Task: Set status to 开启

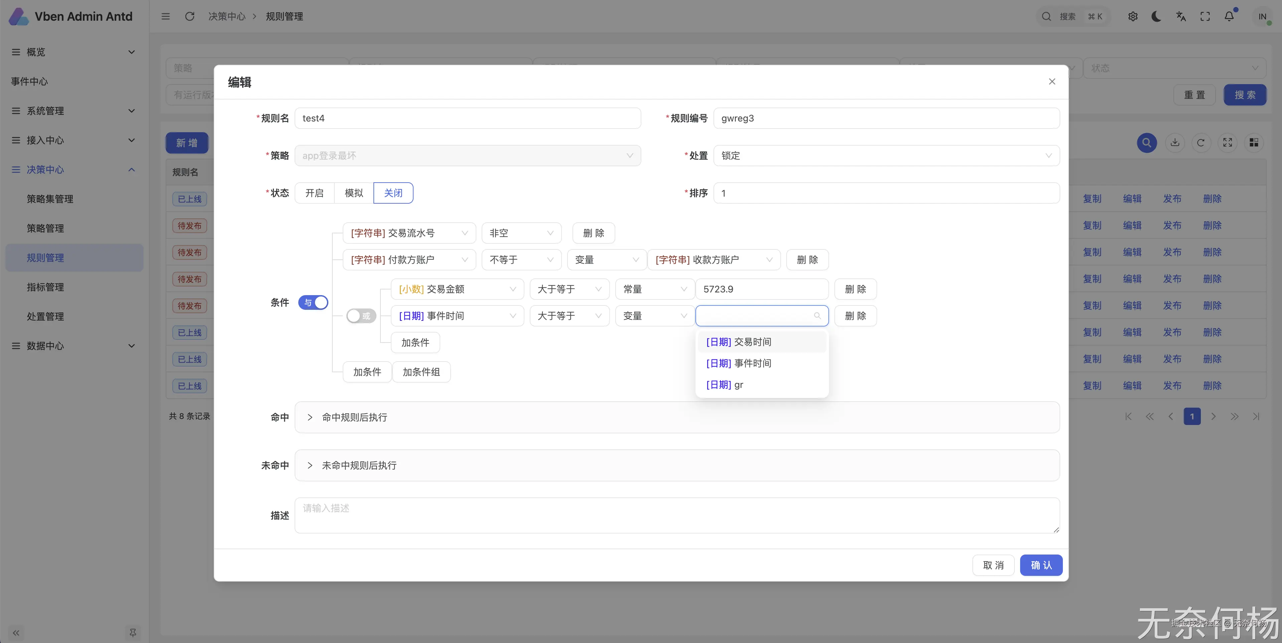Action: click(314, 193)
